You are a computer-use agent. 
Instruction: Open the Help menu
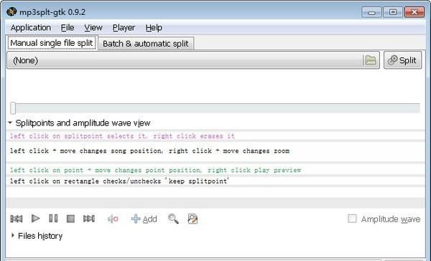(154, 28)
